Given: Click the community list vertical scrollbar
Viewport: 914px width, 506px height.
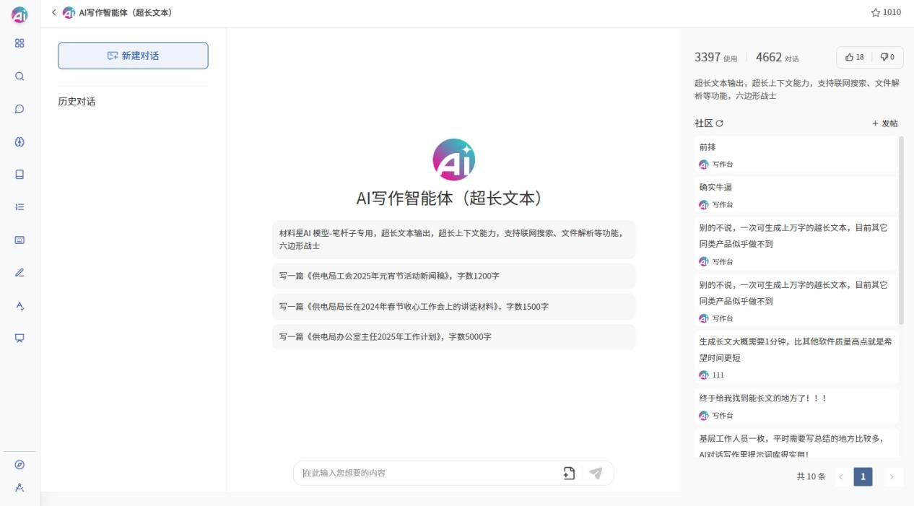Looking at the screenshot, I should [901, 231].
